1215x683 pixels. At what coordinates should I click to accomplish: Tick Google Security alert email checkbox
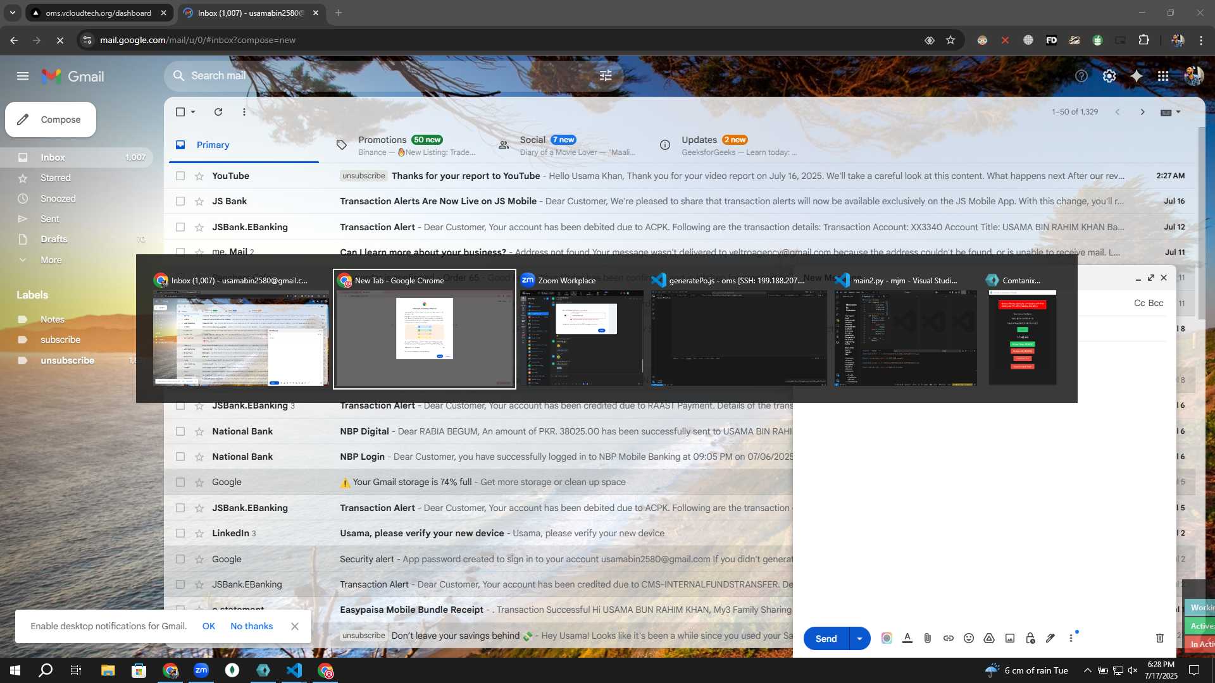[180, 559]
